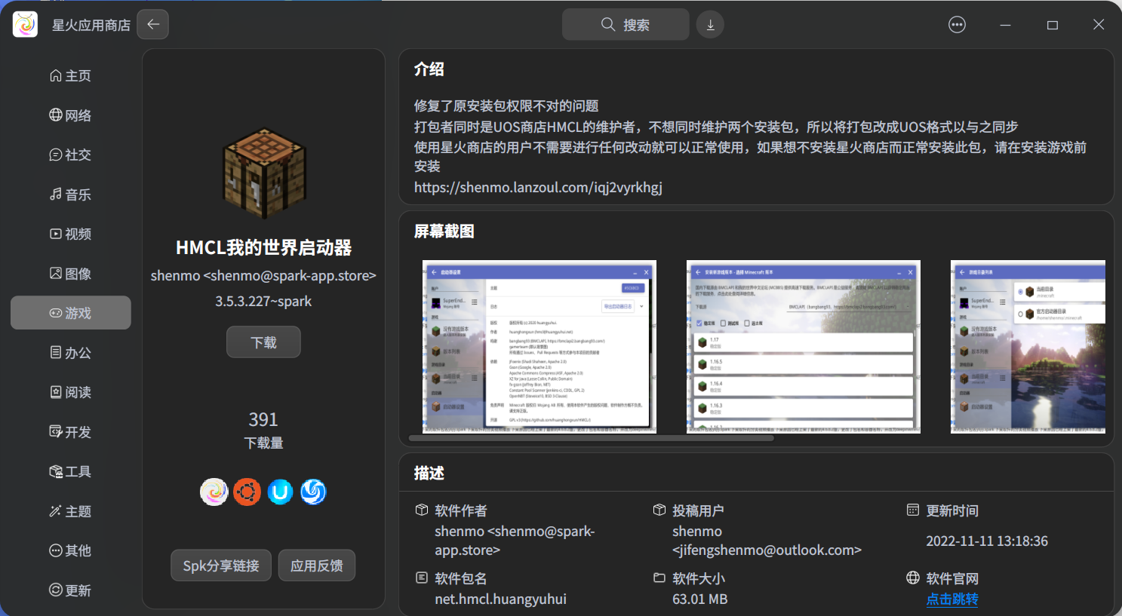This screenshot has height=616, width=1122.
Task: Open the 主页 home section in sidebar
Action: point(70,75)
